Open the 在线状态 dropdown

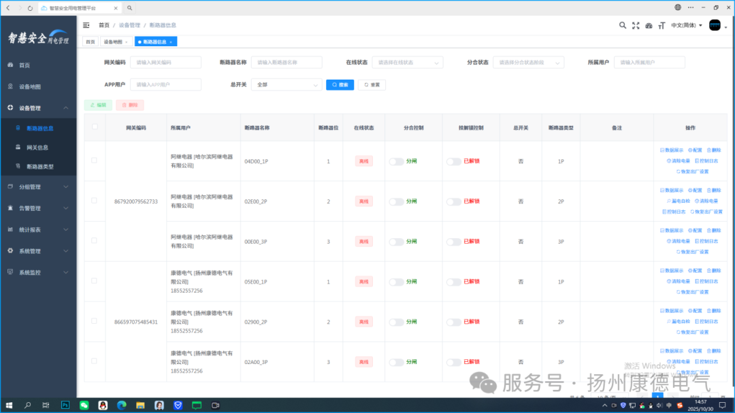tap(407, 62)
